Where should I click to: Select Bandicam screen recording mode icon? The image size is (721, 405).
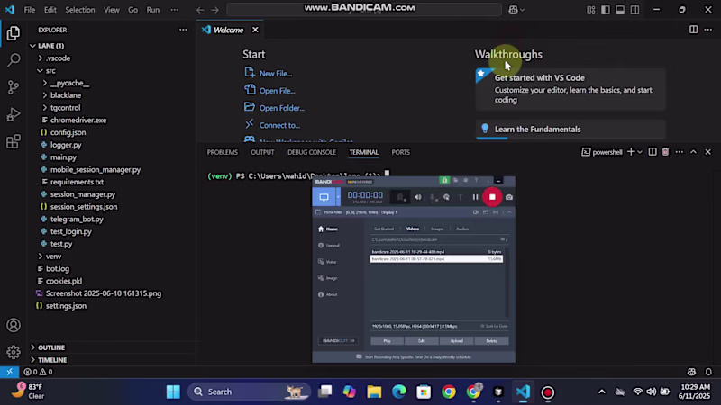324,197
